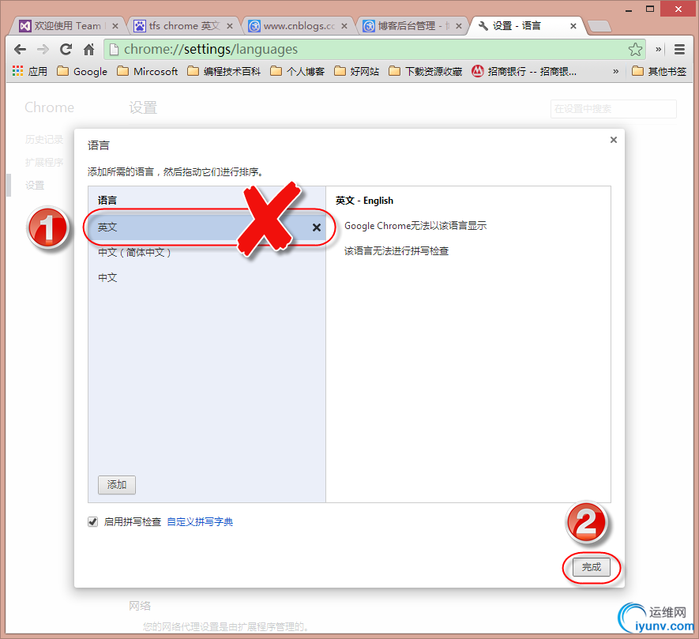Expand the bookmarks bar overflow chevron
This screenshot has height=639, width=699.
click(x=615, y=71)
